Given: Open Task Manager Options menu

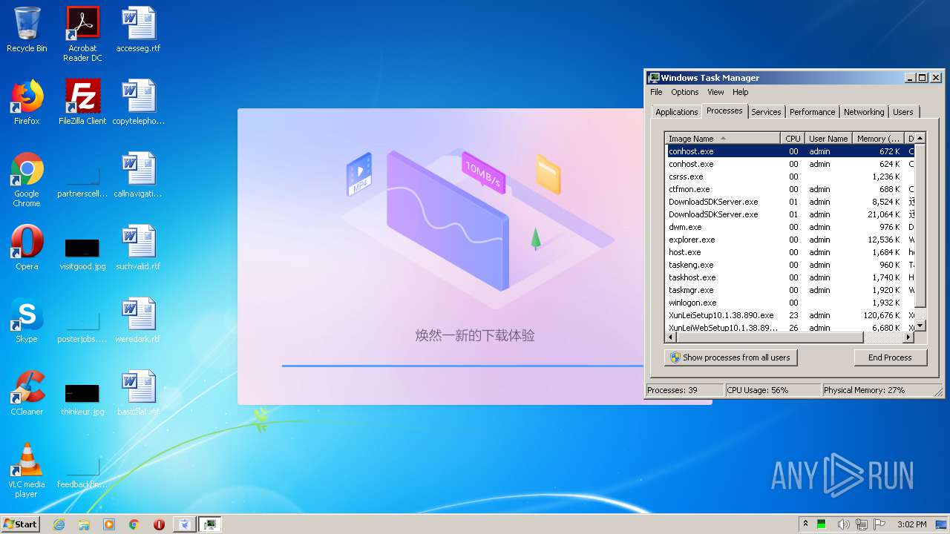Looking at the screenshot, I should coord(684,92).
